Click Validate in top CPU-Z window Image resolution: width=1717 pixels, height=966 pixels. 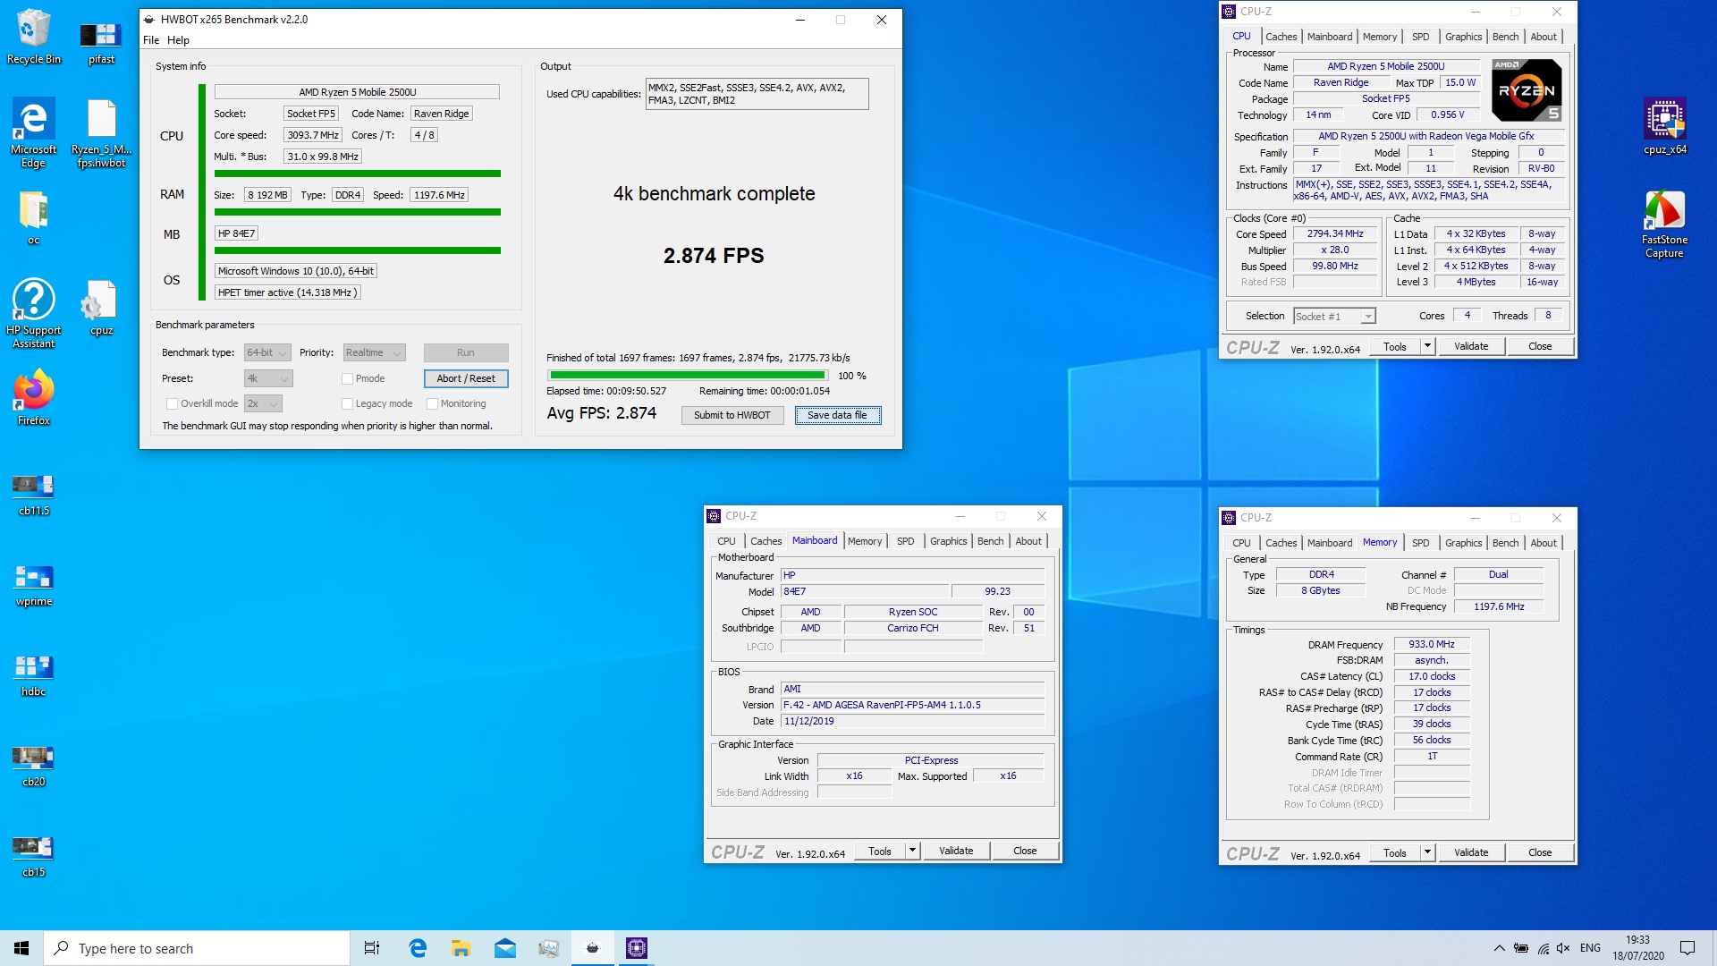(1471, 346)
